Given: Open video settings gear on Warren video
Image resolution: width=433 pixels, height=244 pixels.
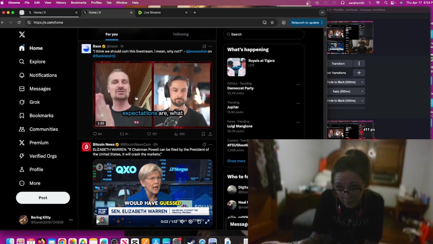Looking at the screenshot, I should pyautogui.click(x=190, y=221).
